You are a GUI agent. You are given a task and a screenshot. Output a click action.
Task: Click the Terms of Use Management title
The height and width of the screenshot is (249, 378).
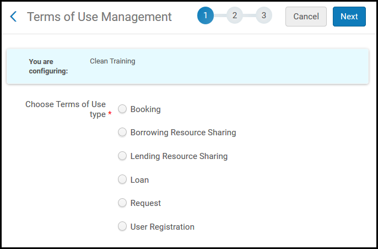point(99,17)
